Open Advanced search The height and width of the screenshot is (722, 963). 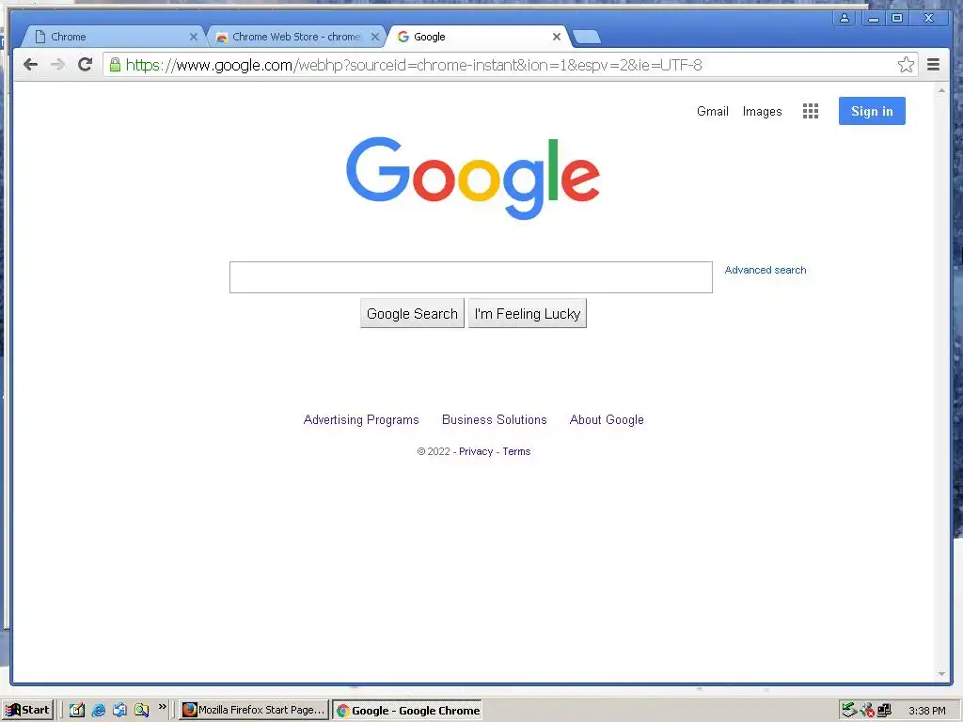tap(766, 270)
